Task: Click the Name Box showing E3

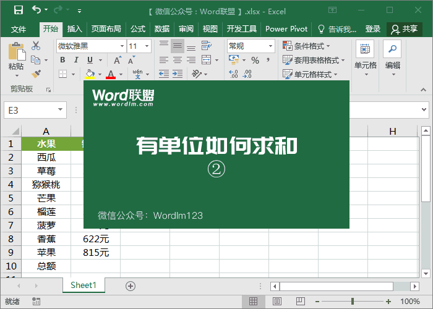Action: click(x=35, y=110)
